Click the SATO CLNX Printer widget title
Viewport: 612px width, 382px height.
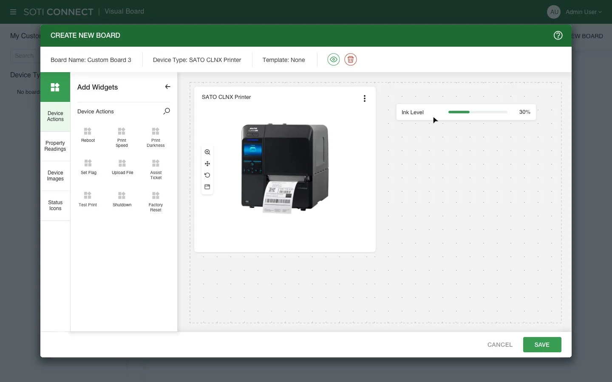[226, 97]
